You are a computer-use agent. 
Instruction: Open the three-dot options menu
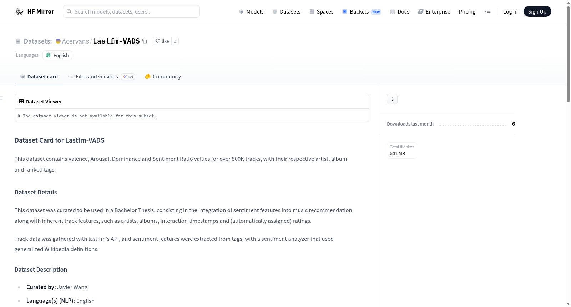(392, 99)
